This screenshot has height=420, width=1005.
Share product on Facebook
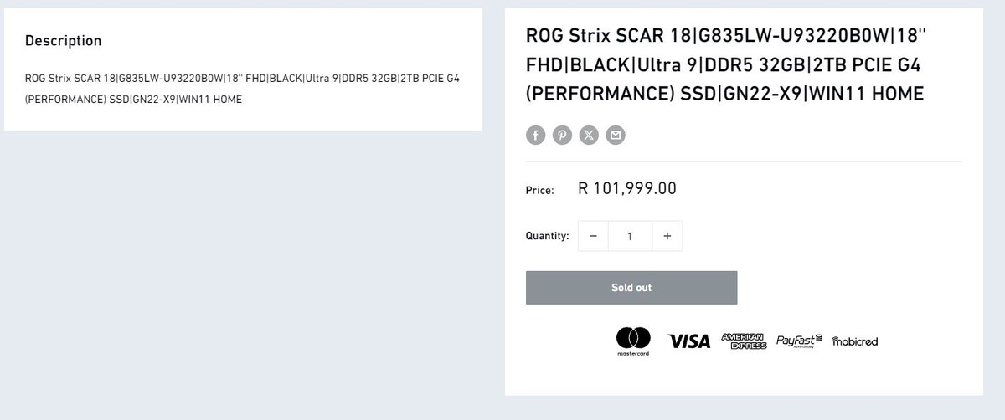[x=535, y=135]
